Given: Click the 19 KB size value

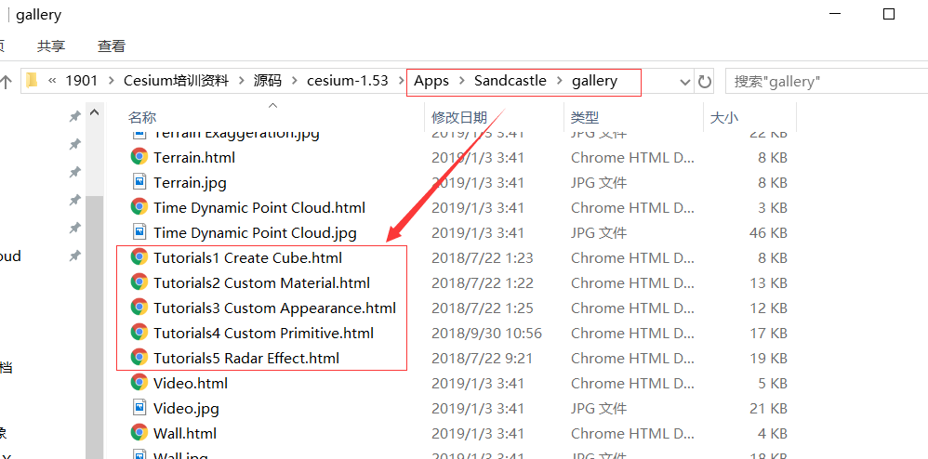Looking at the screenshot, I should coord(768,358).
